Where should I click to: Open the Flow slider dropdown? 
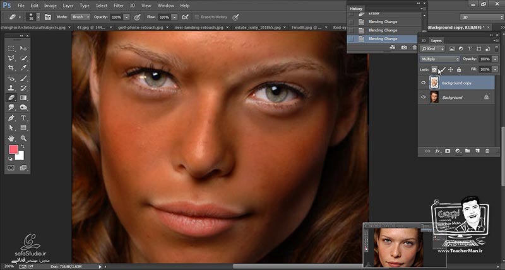[174, 17]
